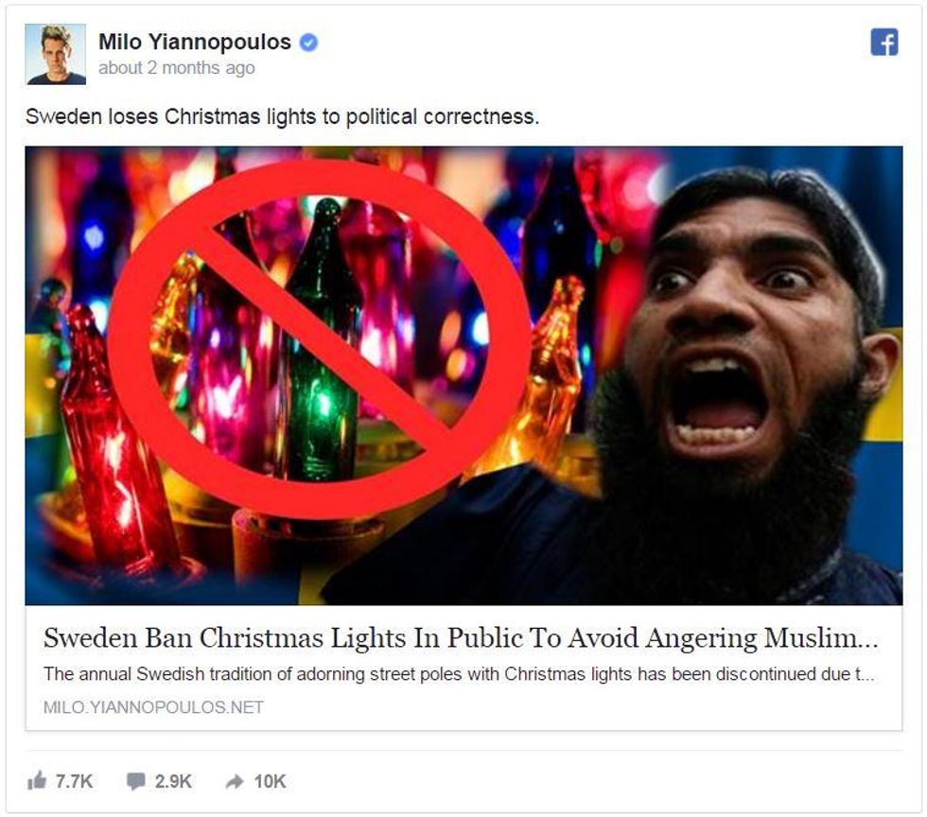Viewport: 927px width, 817px height.
Task: Open the "about 2 months ago" timestamp
Action: pos(176,68)
